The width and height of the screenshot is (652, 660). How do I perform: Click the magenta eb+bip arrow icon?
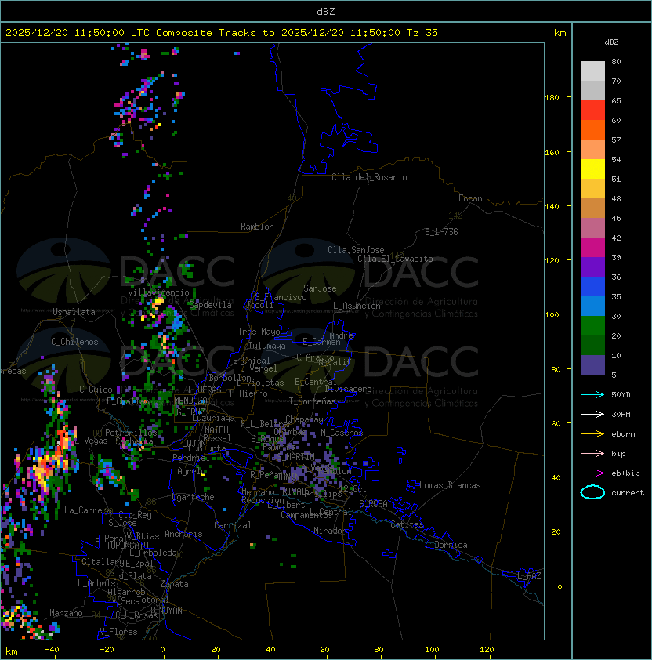(x=592, y=473)
